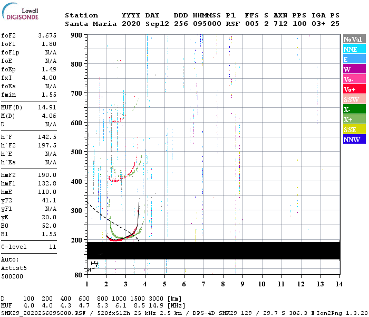The height and width of the screenshot is (317, 369).
Task: Click the dashed MUF curve on ionogram
Action: tap(113, 222)
